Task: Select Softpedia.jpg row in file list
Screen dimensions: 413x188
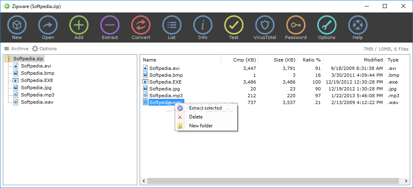Action: coord(275,89)
